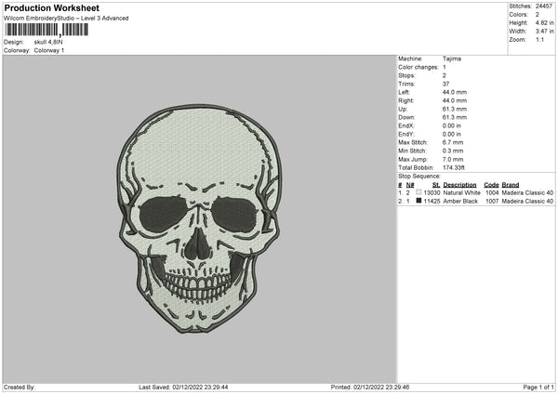558x394 pixels.
Task: Click the Description column header
Action: tap(459, 184)
